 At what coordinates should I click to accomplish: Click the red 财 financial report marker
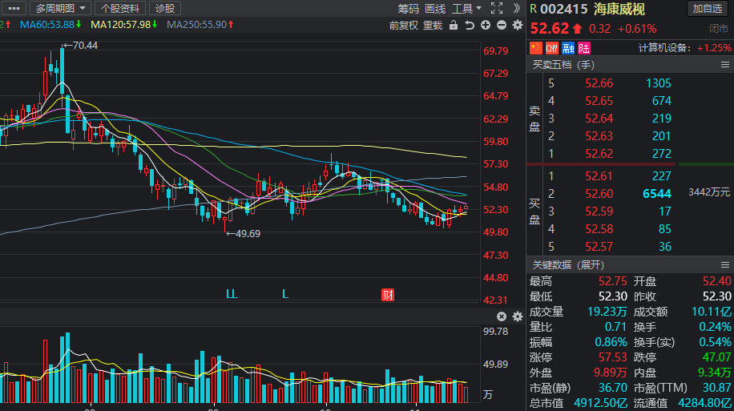[388, 295]
